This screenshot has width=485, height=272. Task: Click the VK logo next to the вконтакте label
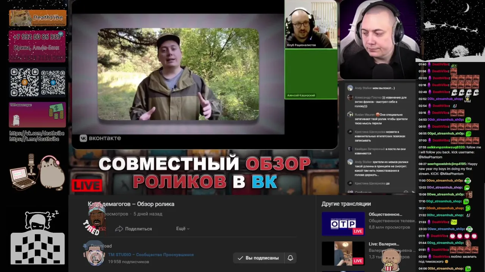[x=83, y=138]
